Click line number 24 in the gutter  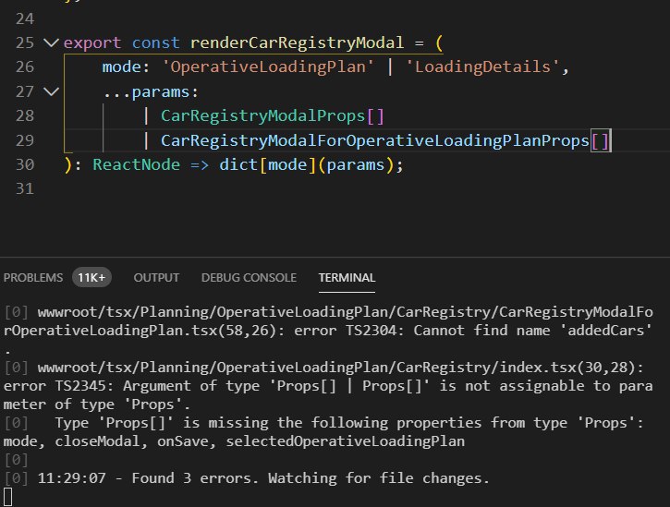coord(24,18)
